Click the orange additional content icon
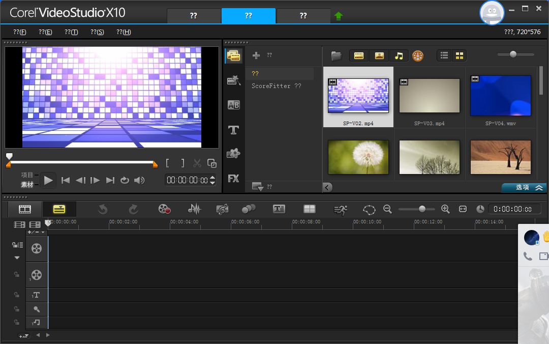 (x=418, y=56)
